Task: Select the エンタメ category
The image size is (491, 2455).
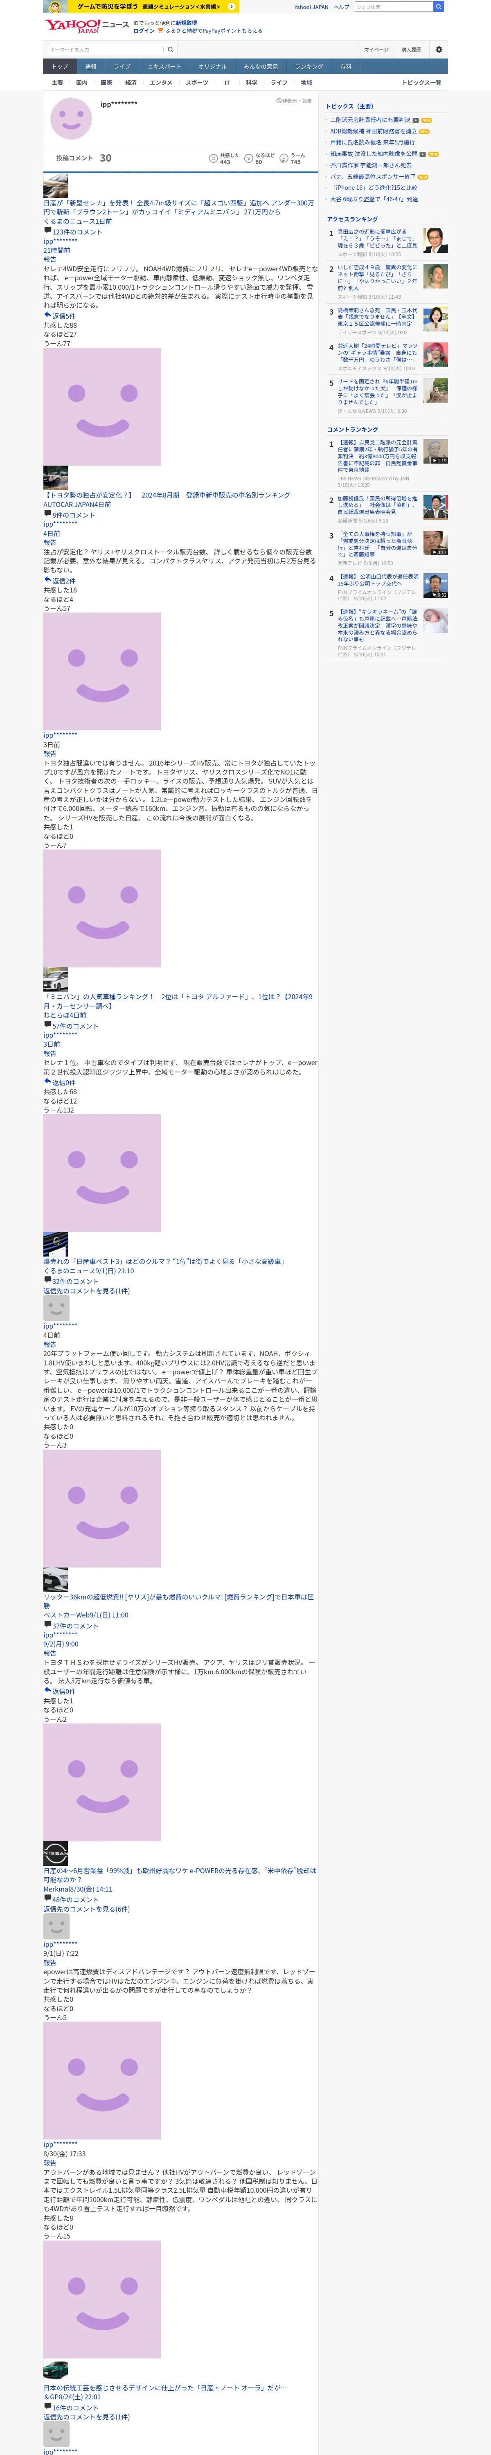Action: 161,83
